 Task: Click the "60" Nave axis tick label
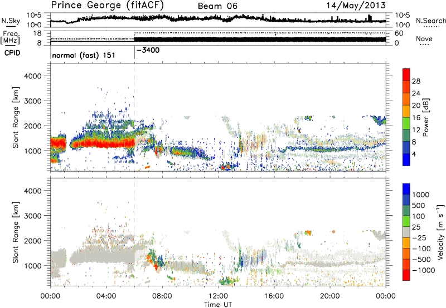pyautogui.click(x=399, y=33)
